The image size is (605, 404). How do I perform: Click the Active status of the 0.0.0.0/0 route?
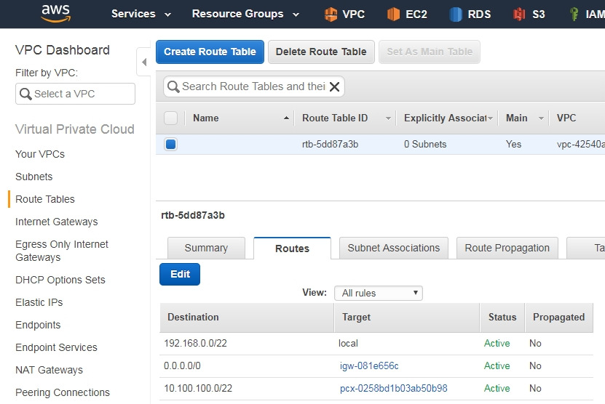[497, 366]
